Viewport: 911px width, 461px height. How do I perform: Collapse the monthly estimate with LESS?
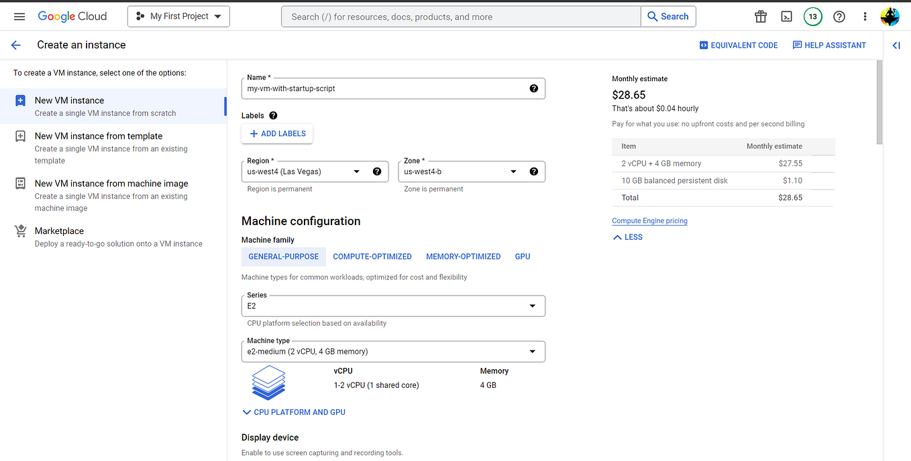(627, 237)
